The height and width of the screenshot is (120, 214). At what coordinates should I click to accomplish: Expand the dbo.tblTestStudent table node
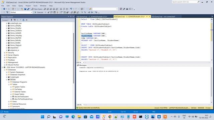pos(11,97)
